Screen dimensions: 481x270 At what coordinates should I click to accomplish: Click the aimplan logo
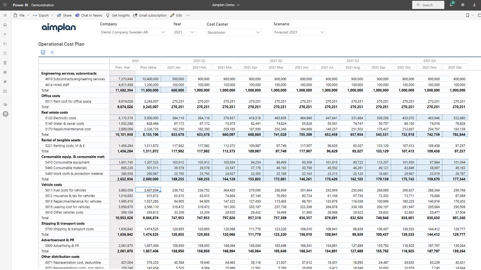click(59, 27)
